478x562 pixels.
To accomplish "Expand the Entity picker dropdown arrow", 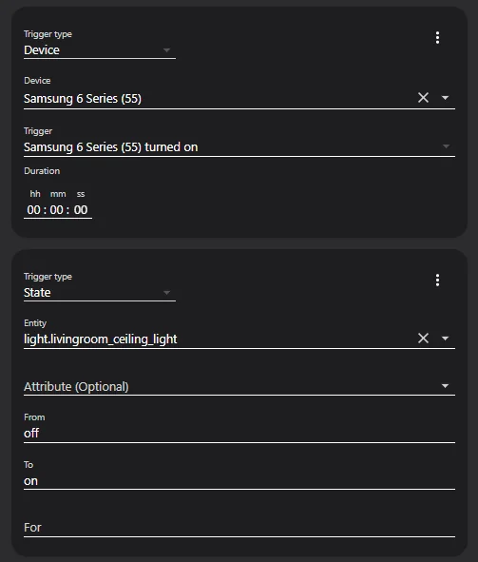I will coord(445,338).
